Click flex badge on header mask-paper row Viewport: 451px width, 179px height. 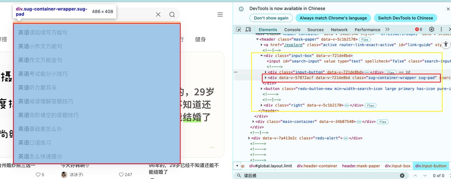(x=365, y=39)
